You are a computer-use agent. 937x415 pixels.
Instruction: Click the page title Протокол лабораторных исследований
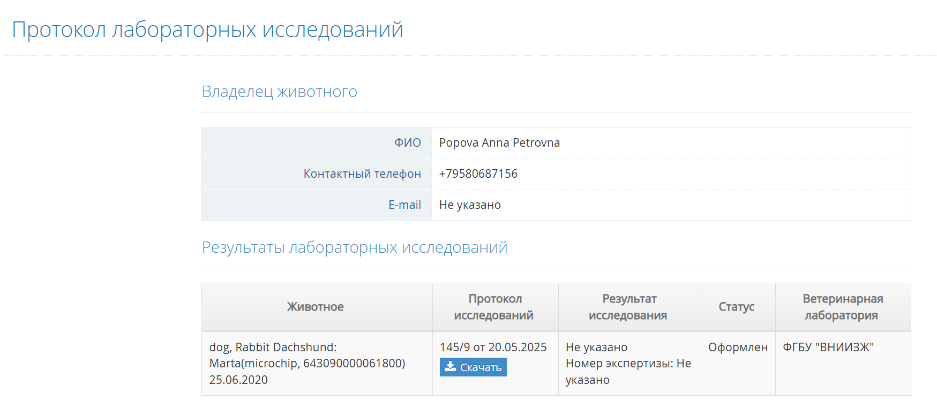coord(207,30)
